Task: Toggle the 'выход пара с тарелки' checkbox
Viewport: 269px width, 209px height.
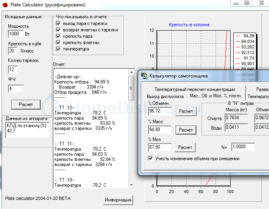Action: (59, 24)
